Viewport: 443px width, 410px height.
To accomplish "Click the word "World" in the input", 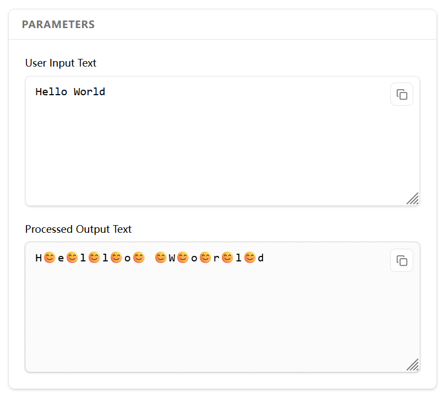I will click(89, 92).
